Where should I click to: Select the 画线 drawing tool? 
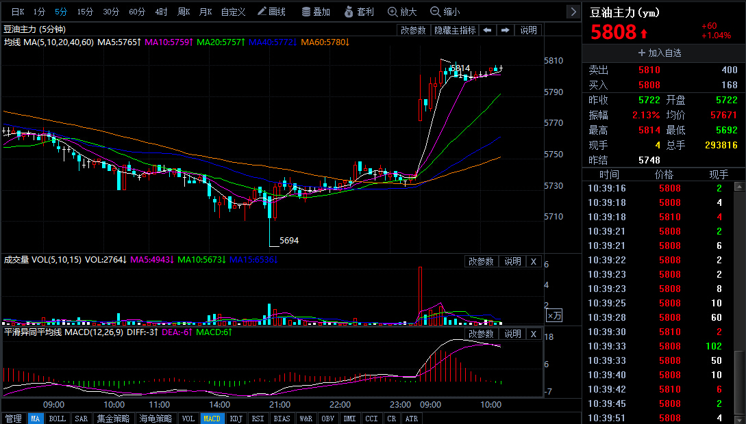tap(272, 12)
